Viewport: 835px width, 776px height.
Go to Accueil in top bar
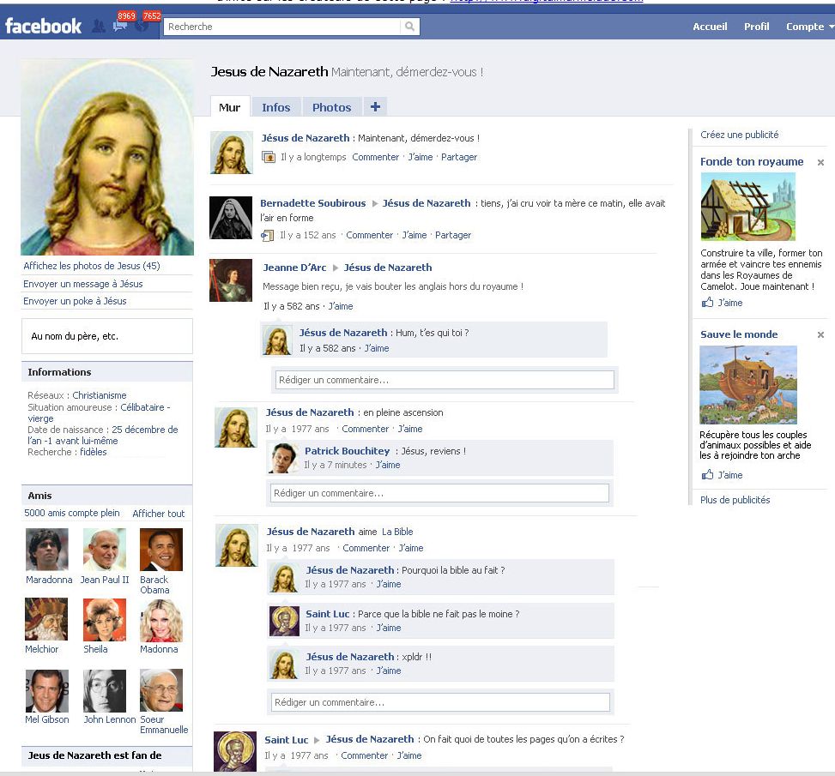(710, 26)
